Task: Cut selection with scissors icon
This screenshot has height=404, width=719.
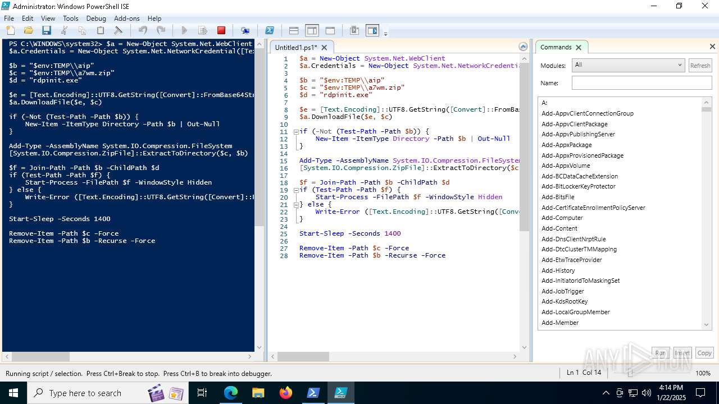Action: point(64,30)
